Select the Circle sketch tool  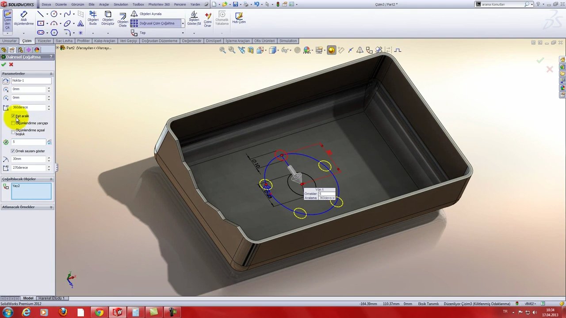(54, 14)
